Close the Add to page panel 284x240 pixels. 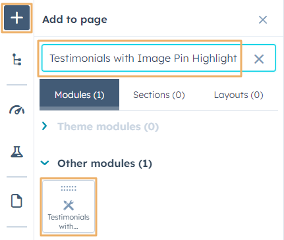263,20
